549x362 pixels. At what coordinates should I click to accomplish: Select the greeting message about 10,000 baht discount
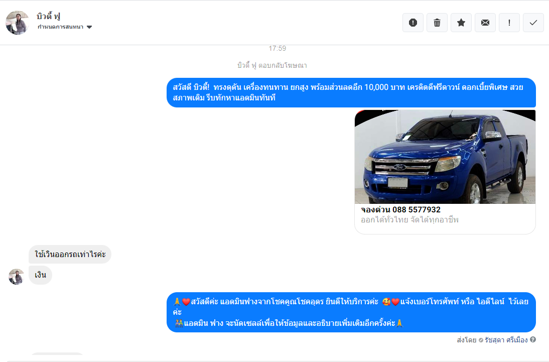click(x=351, y=92)
